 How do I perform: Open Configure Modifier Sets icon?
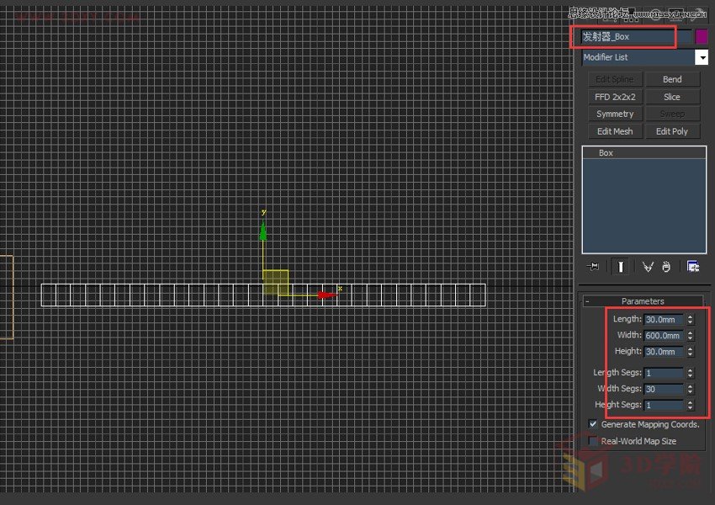point(693,267)
